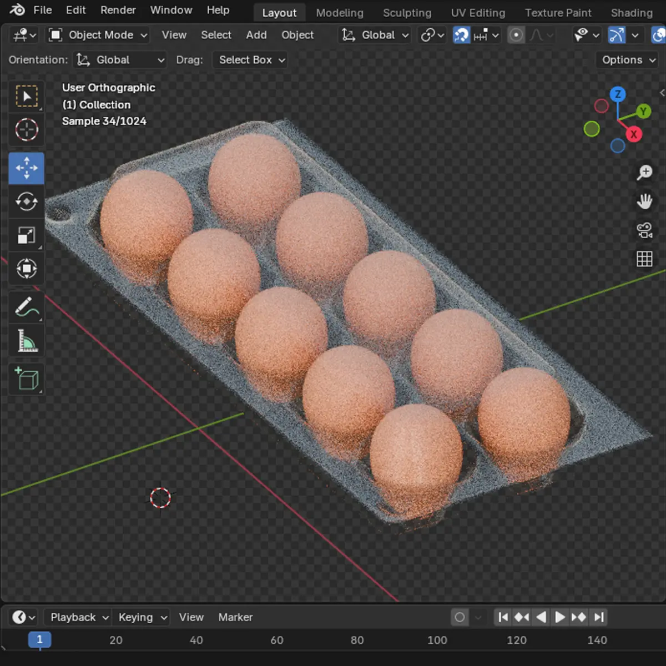666x666 pixels.
Task: Open the Orientation Global dropdown in tool settings
Action: [x=120, y=60]
